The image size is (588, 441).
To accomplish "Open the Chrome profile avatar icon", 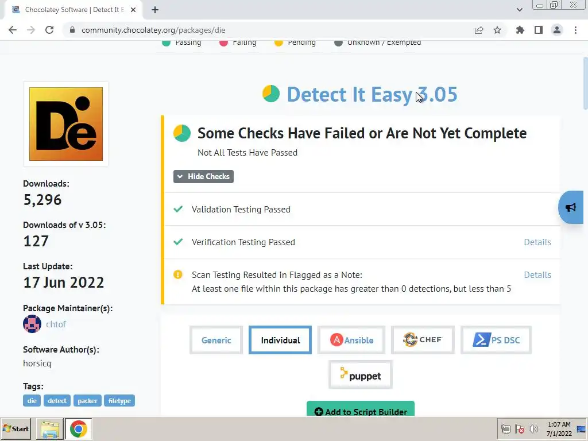I will [557, 30].
